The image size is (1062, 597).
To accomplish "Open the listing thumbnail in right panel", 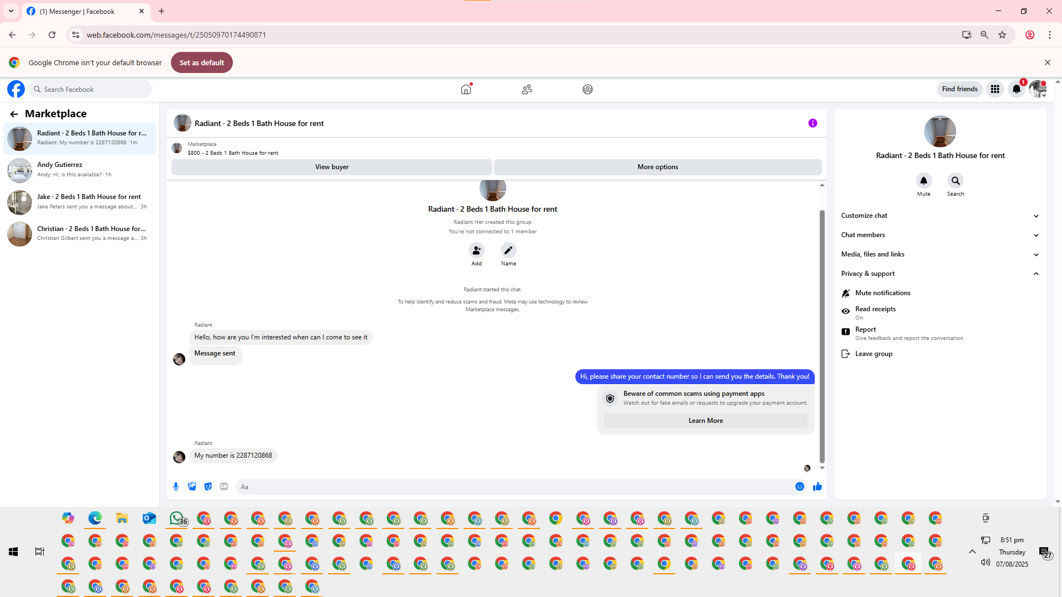I will tap(940, 132).
